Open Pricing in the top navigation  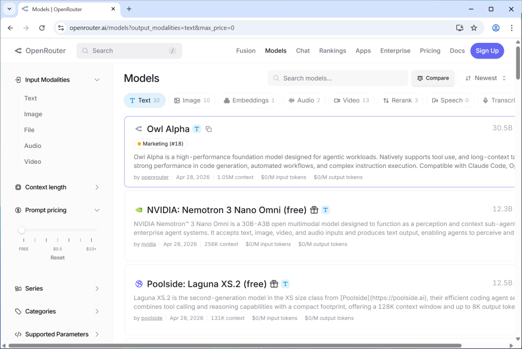click(x=430, y=51)
